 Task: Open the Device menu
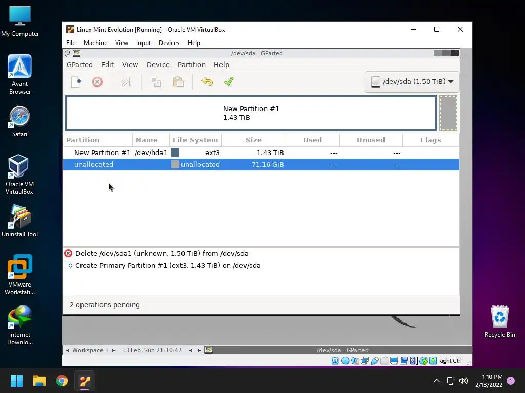158,65
